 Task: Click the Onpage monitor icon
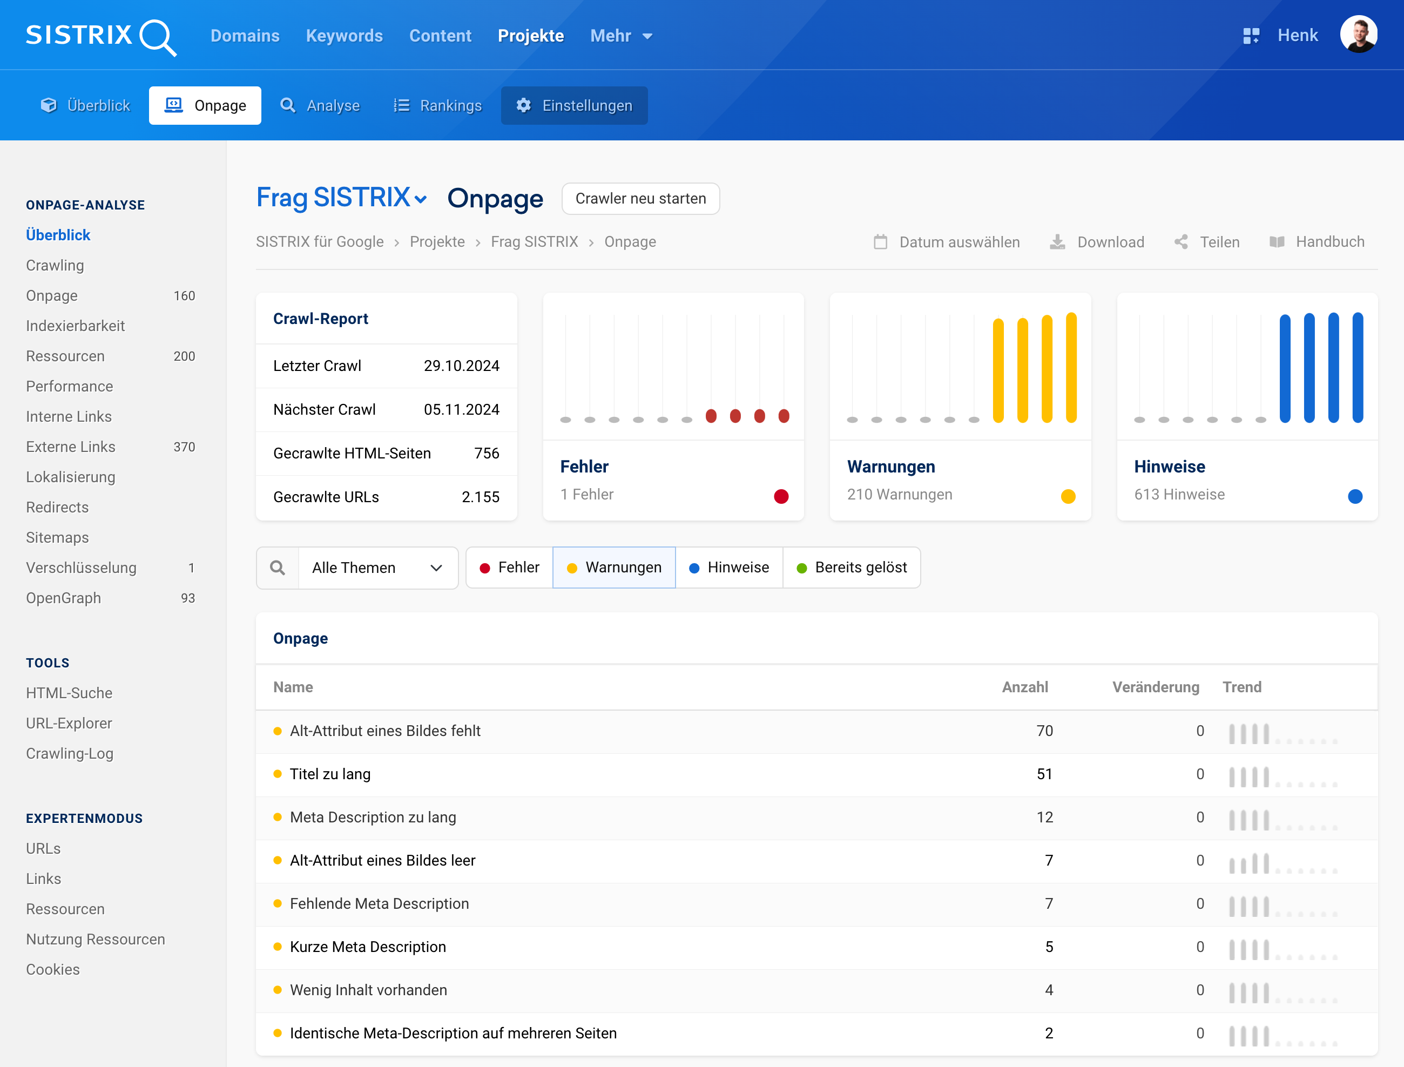click(173, 105)
